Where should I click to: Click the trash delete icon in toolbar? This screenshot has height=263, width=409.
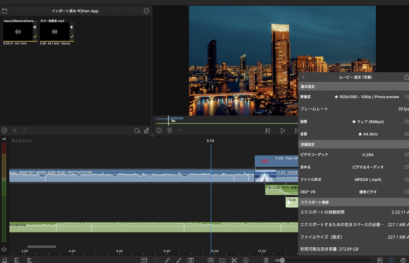pyautogui.click(x=266, y=259)
